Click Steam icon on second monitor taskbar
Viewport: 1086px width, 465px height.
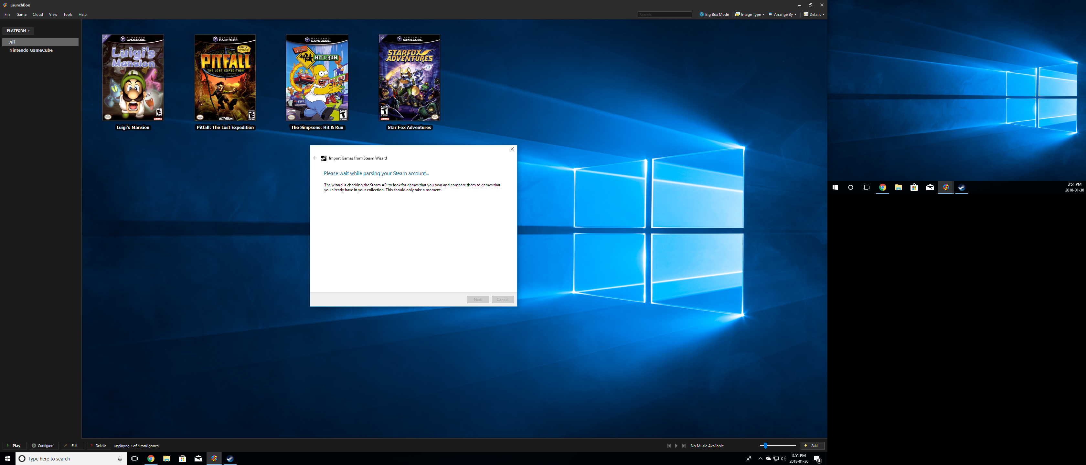pos(962,187)
